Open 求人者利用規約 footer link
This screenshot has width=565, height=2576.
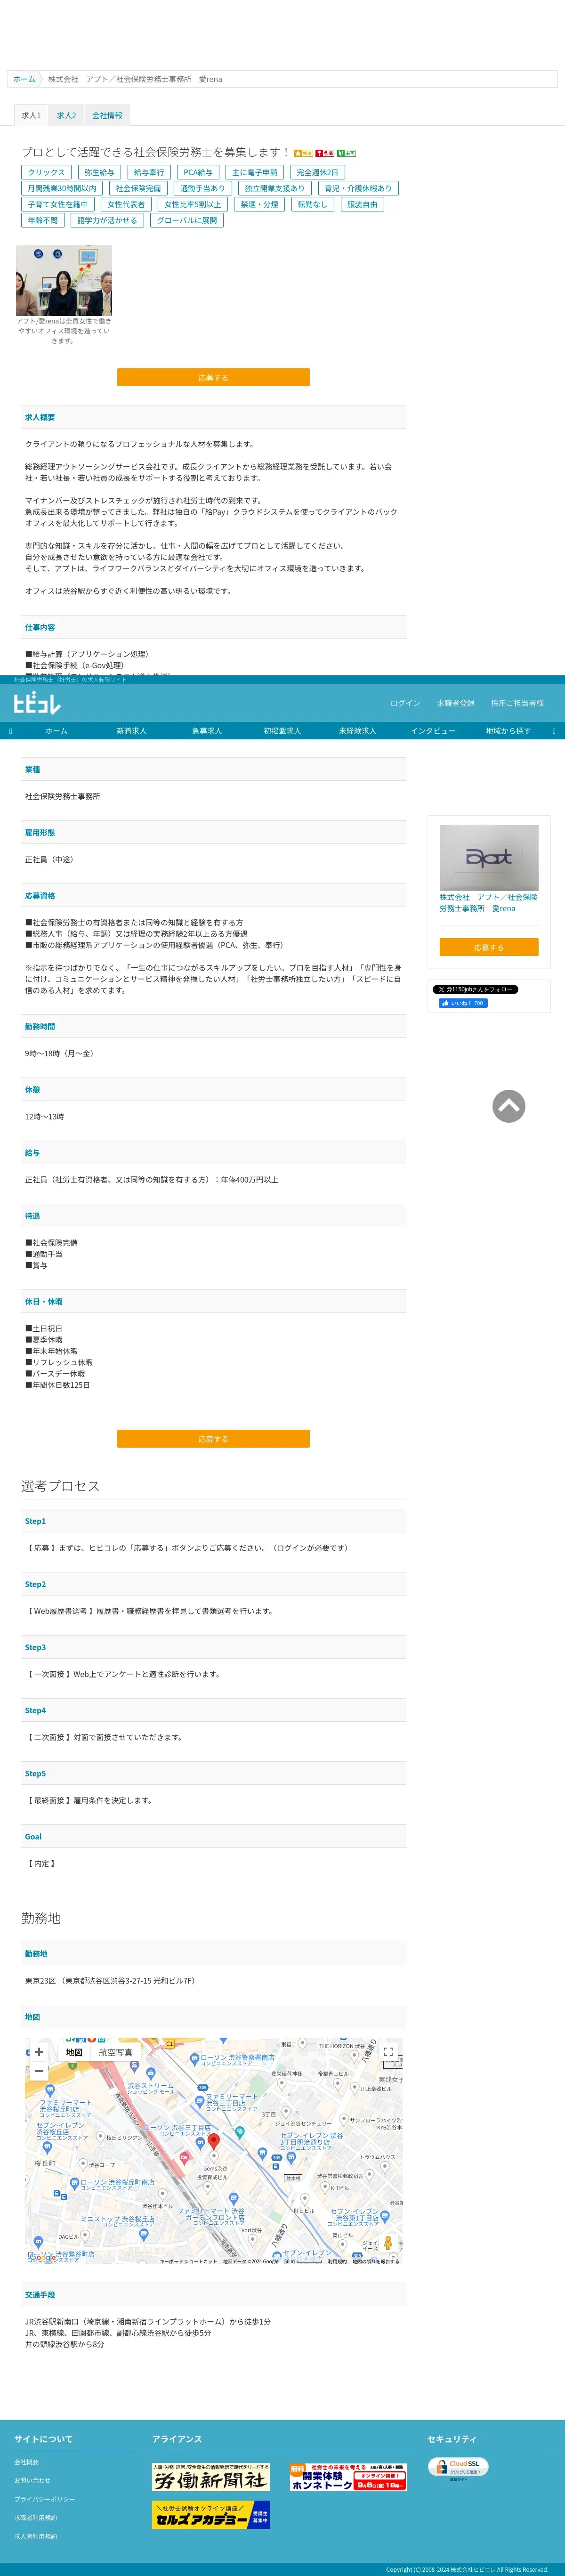point(35,2536)
